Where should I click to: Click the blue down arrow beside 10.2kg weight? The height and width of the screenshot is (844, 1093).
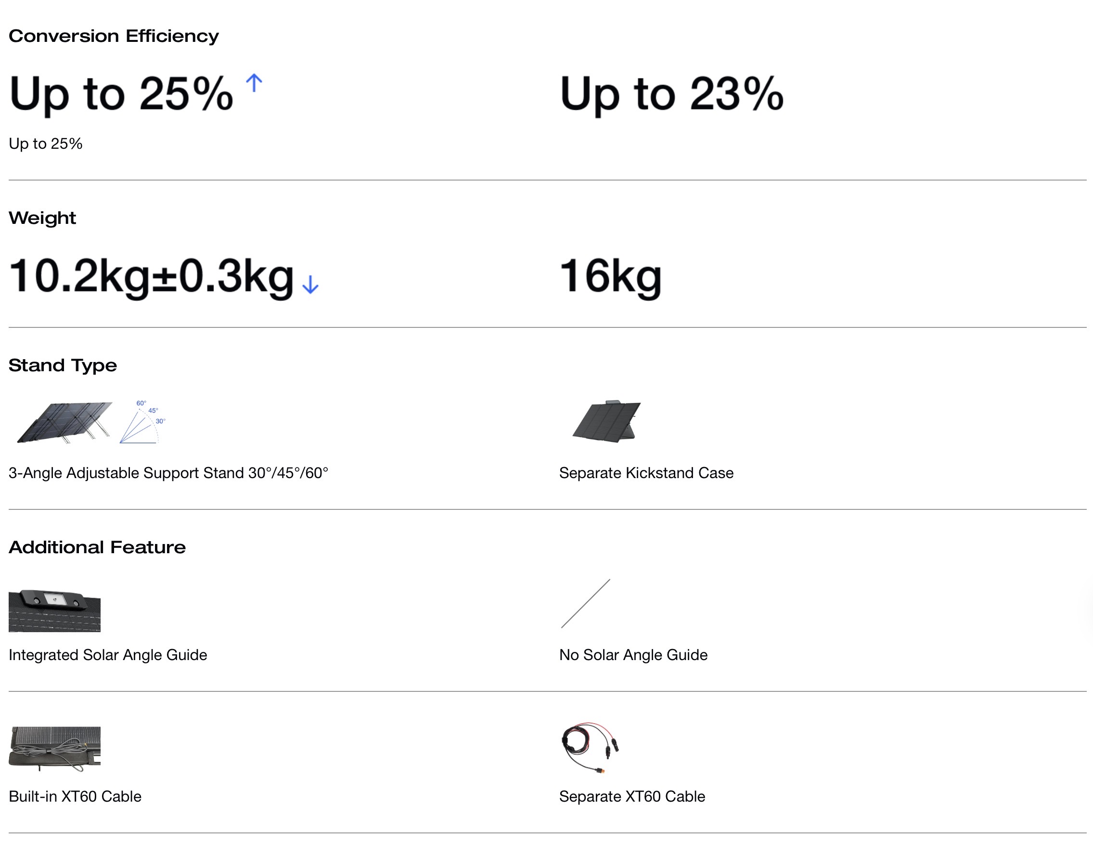310,285
